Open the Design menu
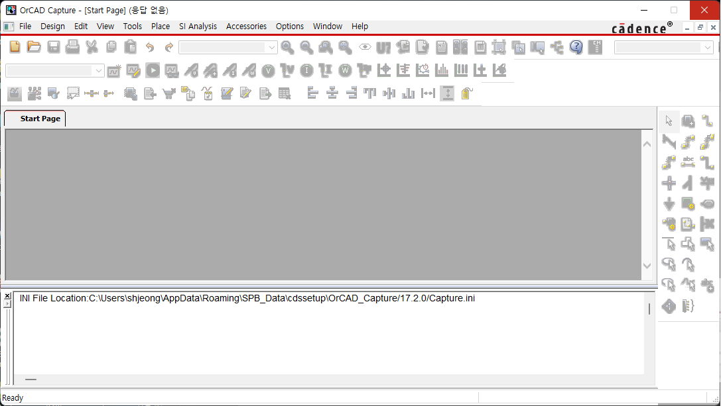Viewport: 721px width, 406px height. pyautogui.click(x=52, y=26)
